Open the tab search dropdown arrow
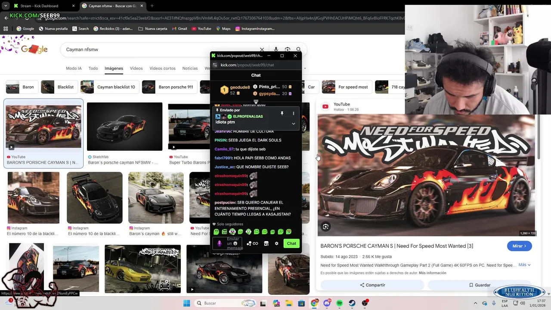The image size is (551, 310). click(5, 6)
